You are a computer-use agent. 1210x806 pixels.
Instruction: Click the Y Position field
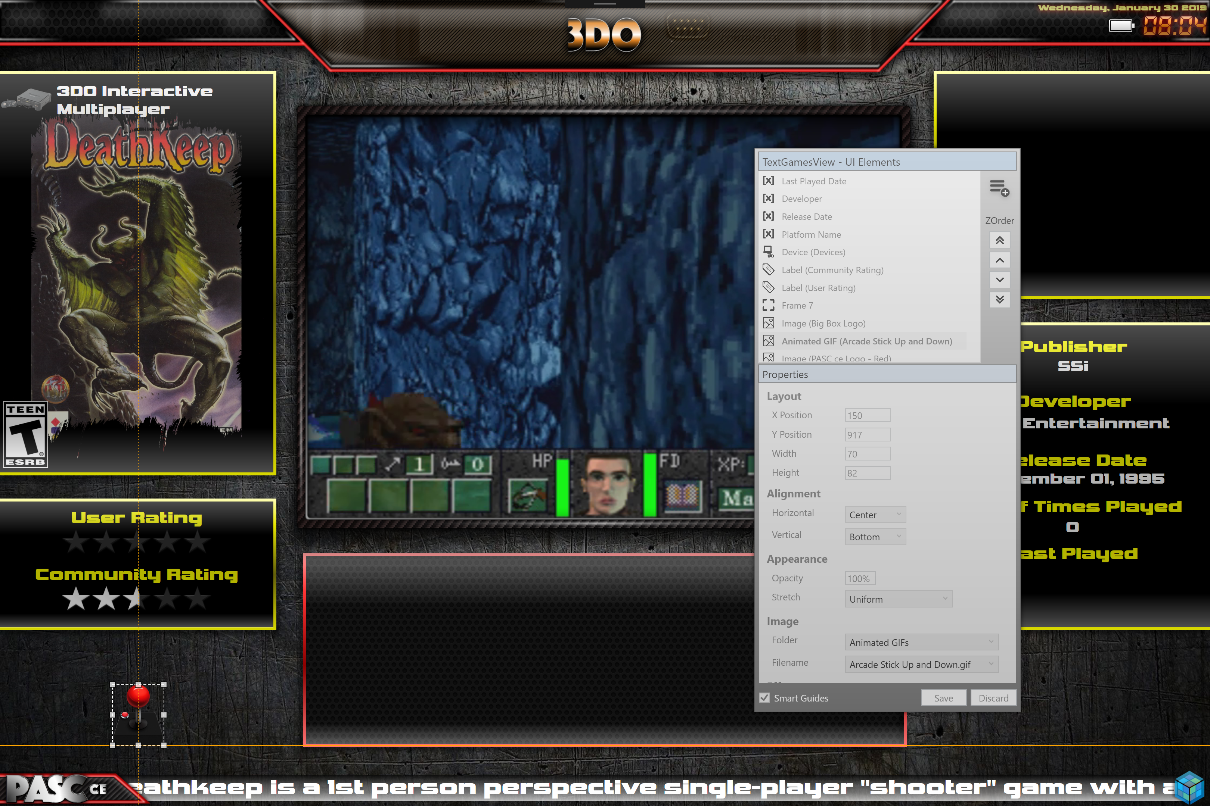pos(868,435)
